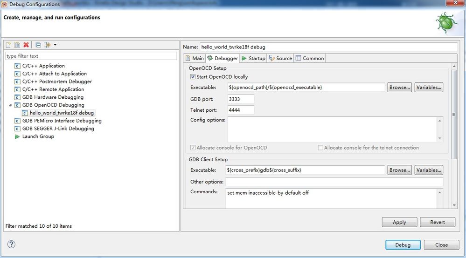Delete selected launch configuration with red X

click(26, 45)
